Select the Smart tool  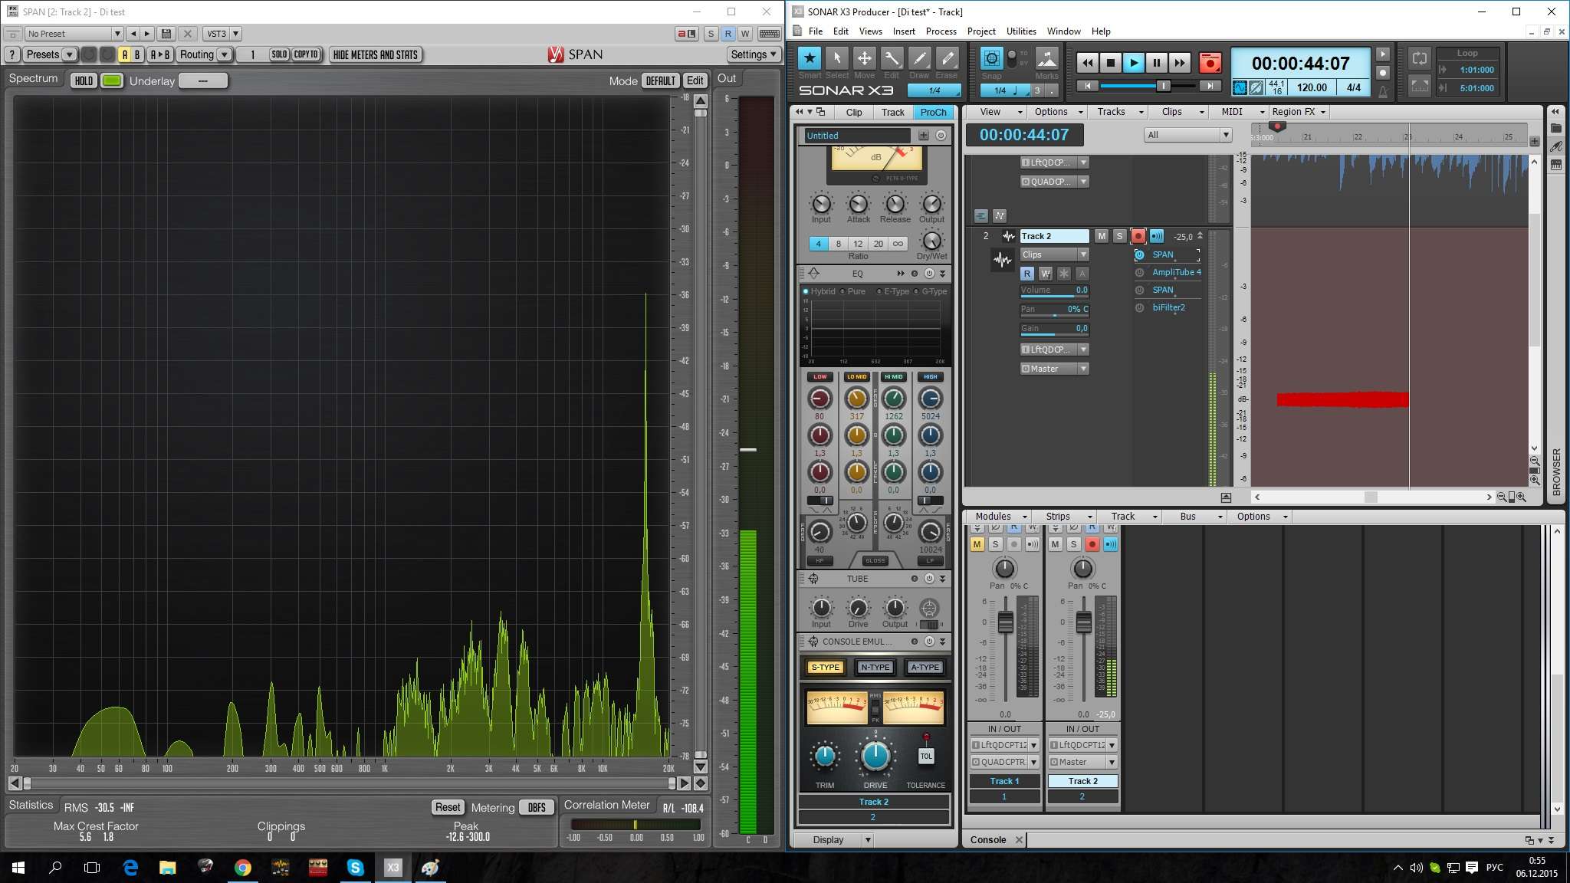tap(810, 59)
